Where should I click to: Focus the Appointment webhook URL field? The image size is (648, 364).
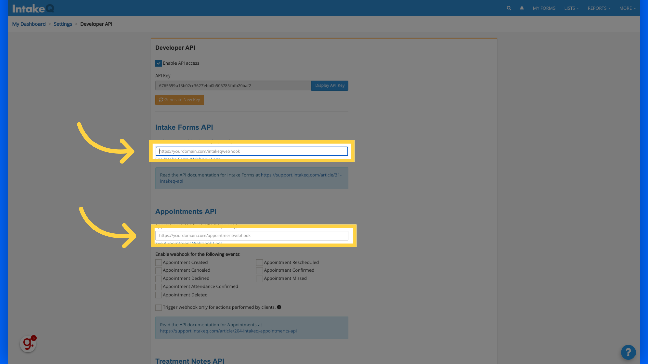[251, 236]
